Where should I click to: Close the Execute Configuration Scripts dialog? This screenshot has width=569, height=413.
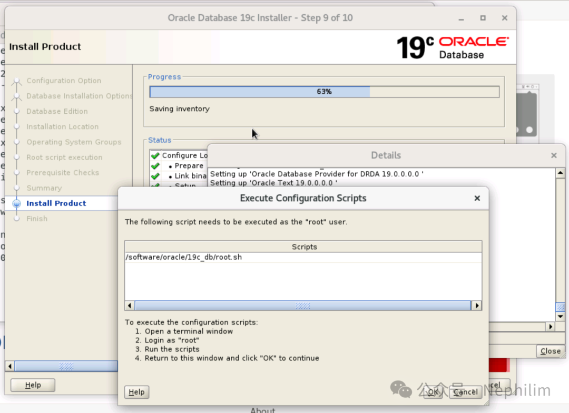[477, 198]
